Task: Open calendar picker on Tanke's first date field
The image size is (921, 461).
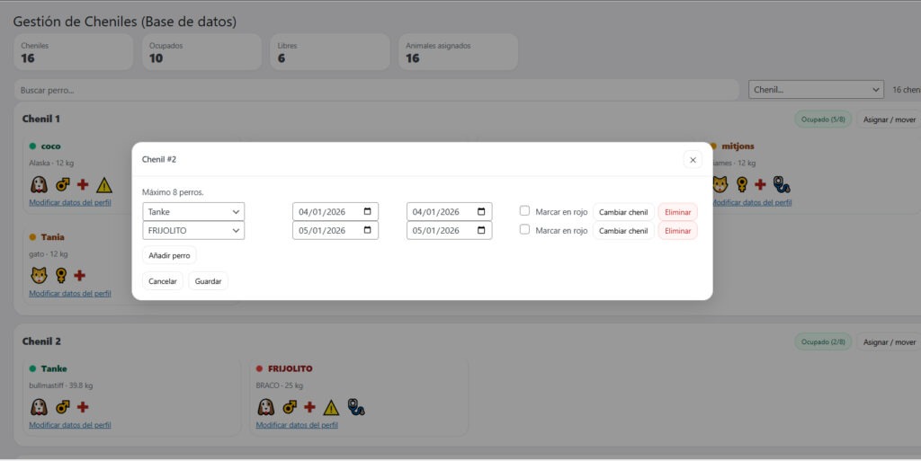Action: pyautogui.click(x=368, y=212)
